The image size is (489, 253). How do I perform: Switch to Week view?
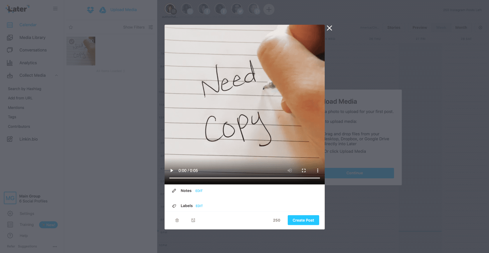pyautogui.click(x=441, y=28)
